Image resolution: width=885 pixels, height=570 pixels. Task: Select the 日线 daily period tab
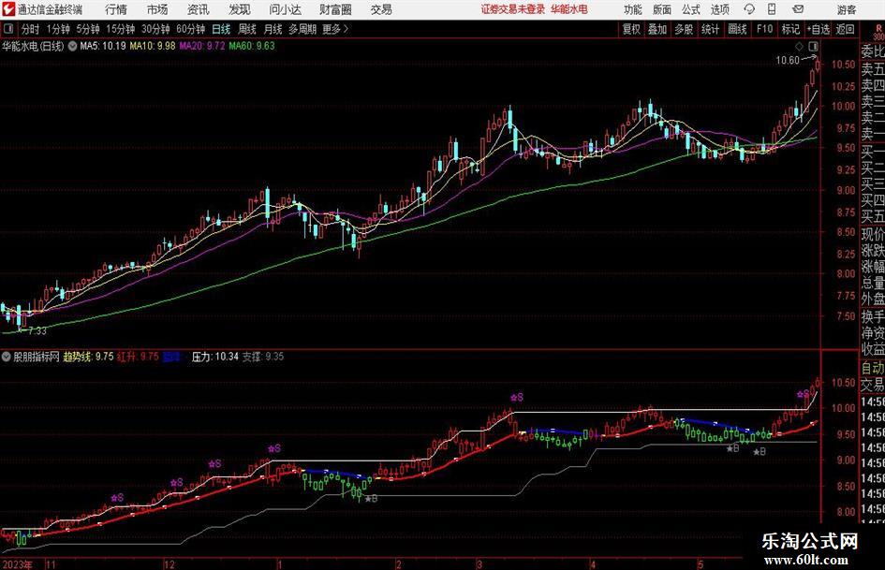tap(221, 29)
